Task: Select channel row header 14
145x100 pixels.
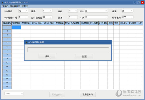Action: pos(7,79)
